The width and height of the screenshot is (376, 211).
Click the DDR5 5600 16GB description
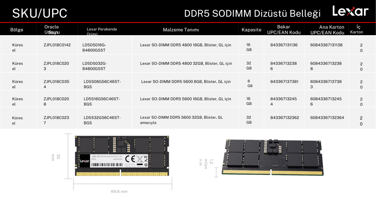186,99
